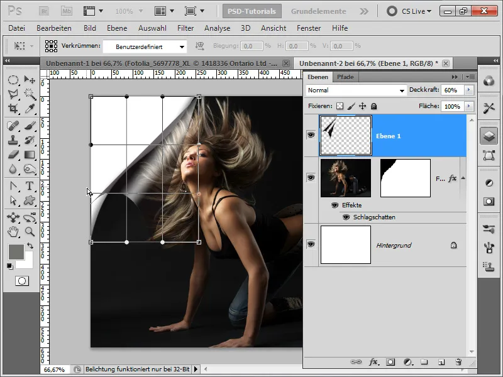
Task: Select the Sponge tool
Action: coord(30,169)
